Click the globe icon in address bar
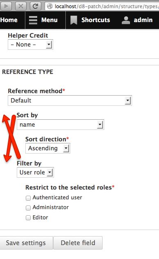 click(50, 6)
